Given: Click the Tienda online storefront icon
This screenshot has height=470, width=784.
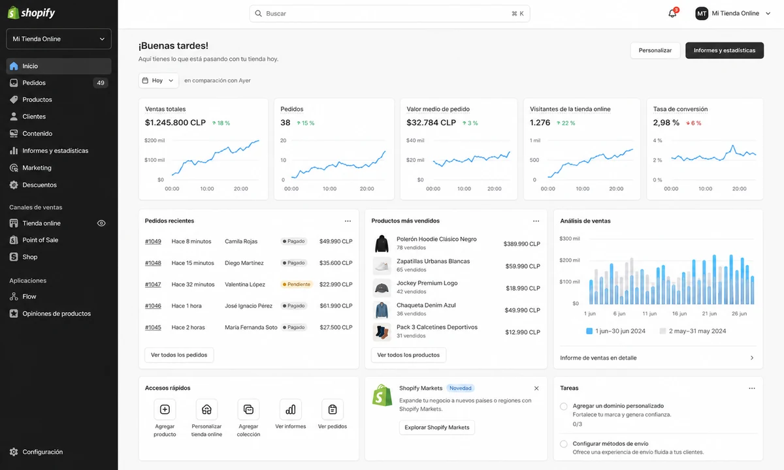Looking at the screenshot, I should coord(14,223).
